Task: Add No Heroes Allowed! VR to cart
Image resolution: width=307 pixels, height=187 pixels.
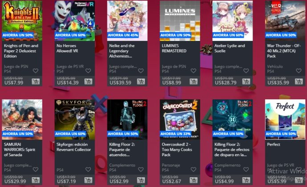Action: coord(88,81)
